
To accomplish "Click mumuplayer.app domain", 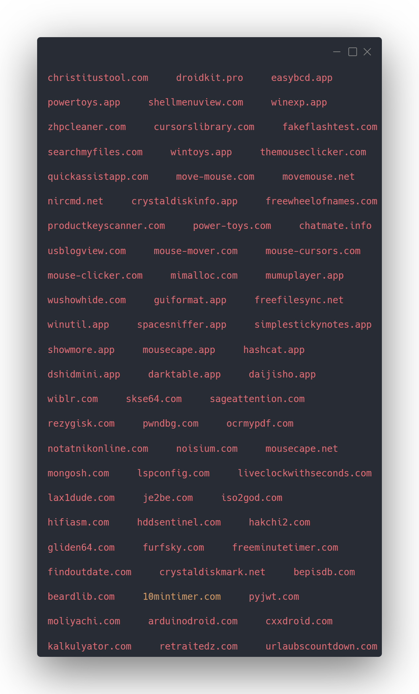I will point(305,275).
